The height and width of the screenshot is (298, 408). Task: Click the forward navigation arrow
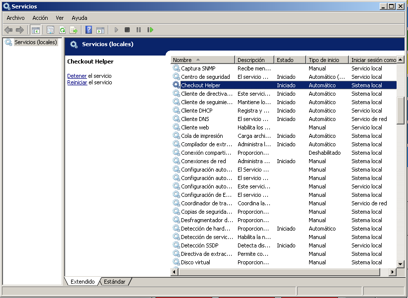click(x=20, y=30)
